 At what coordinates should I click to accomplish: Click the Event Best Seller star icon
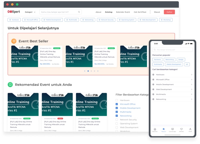tap(14, 41)
